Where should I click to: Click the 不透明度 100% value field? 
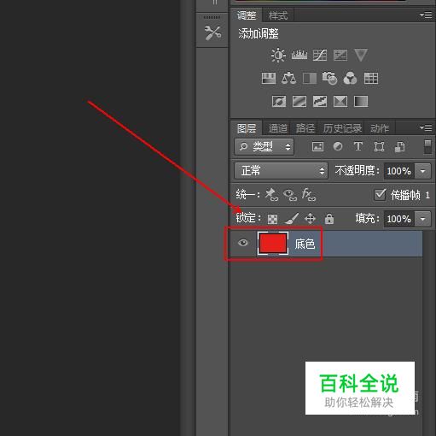[398, 171]
